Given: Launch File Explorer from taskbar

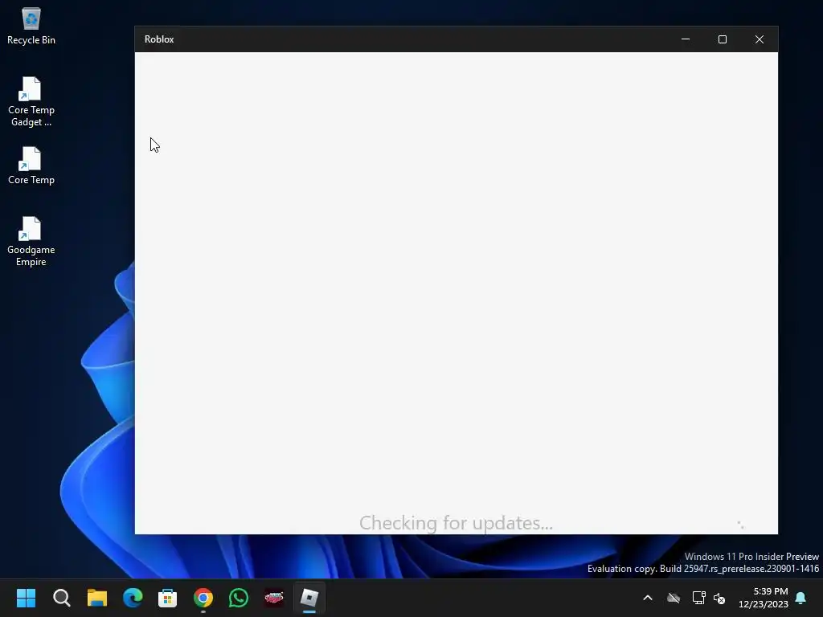Looking at the screenshot, I should pos(97,598).
